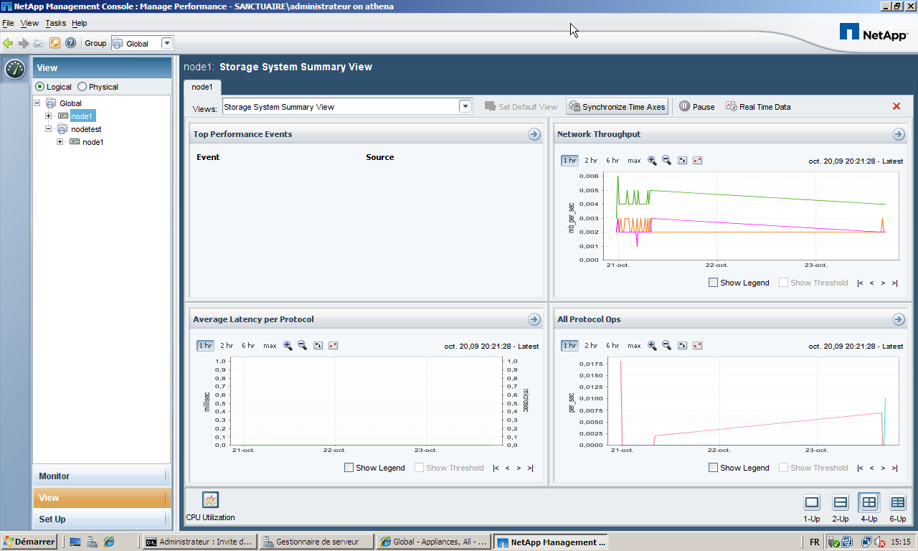Zoom in on the Network Throughput chart
Screen dimensions: 918x551
point(652,161)
